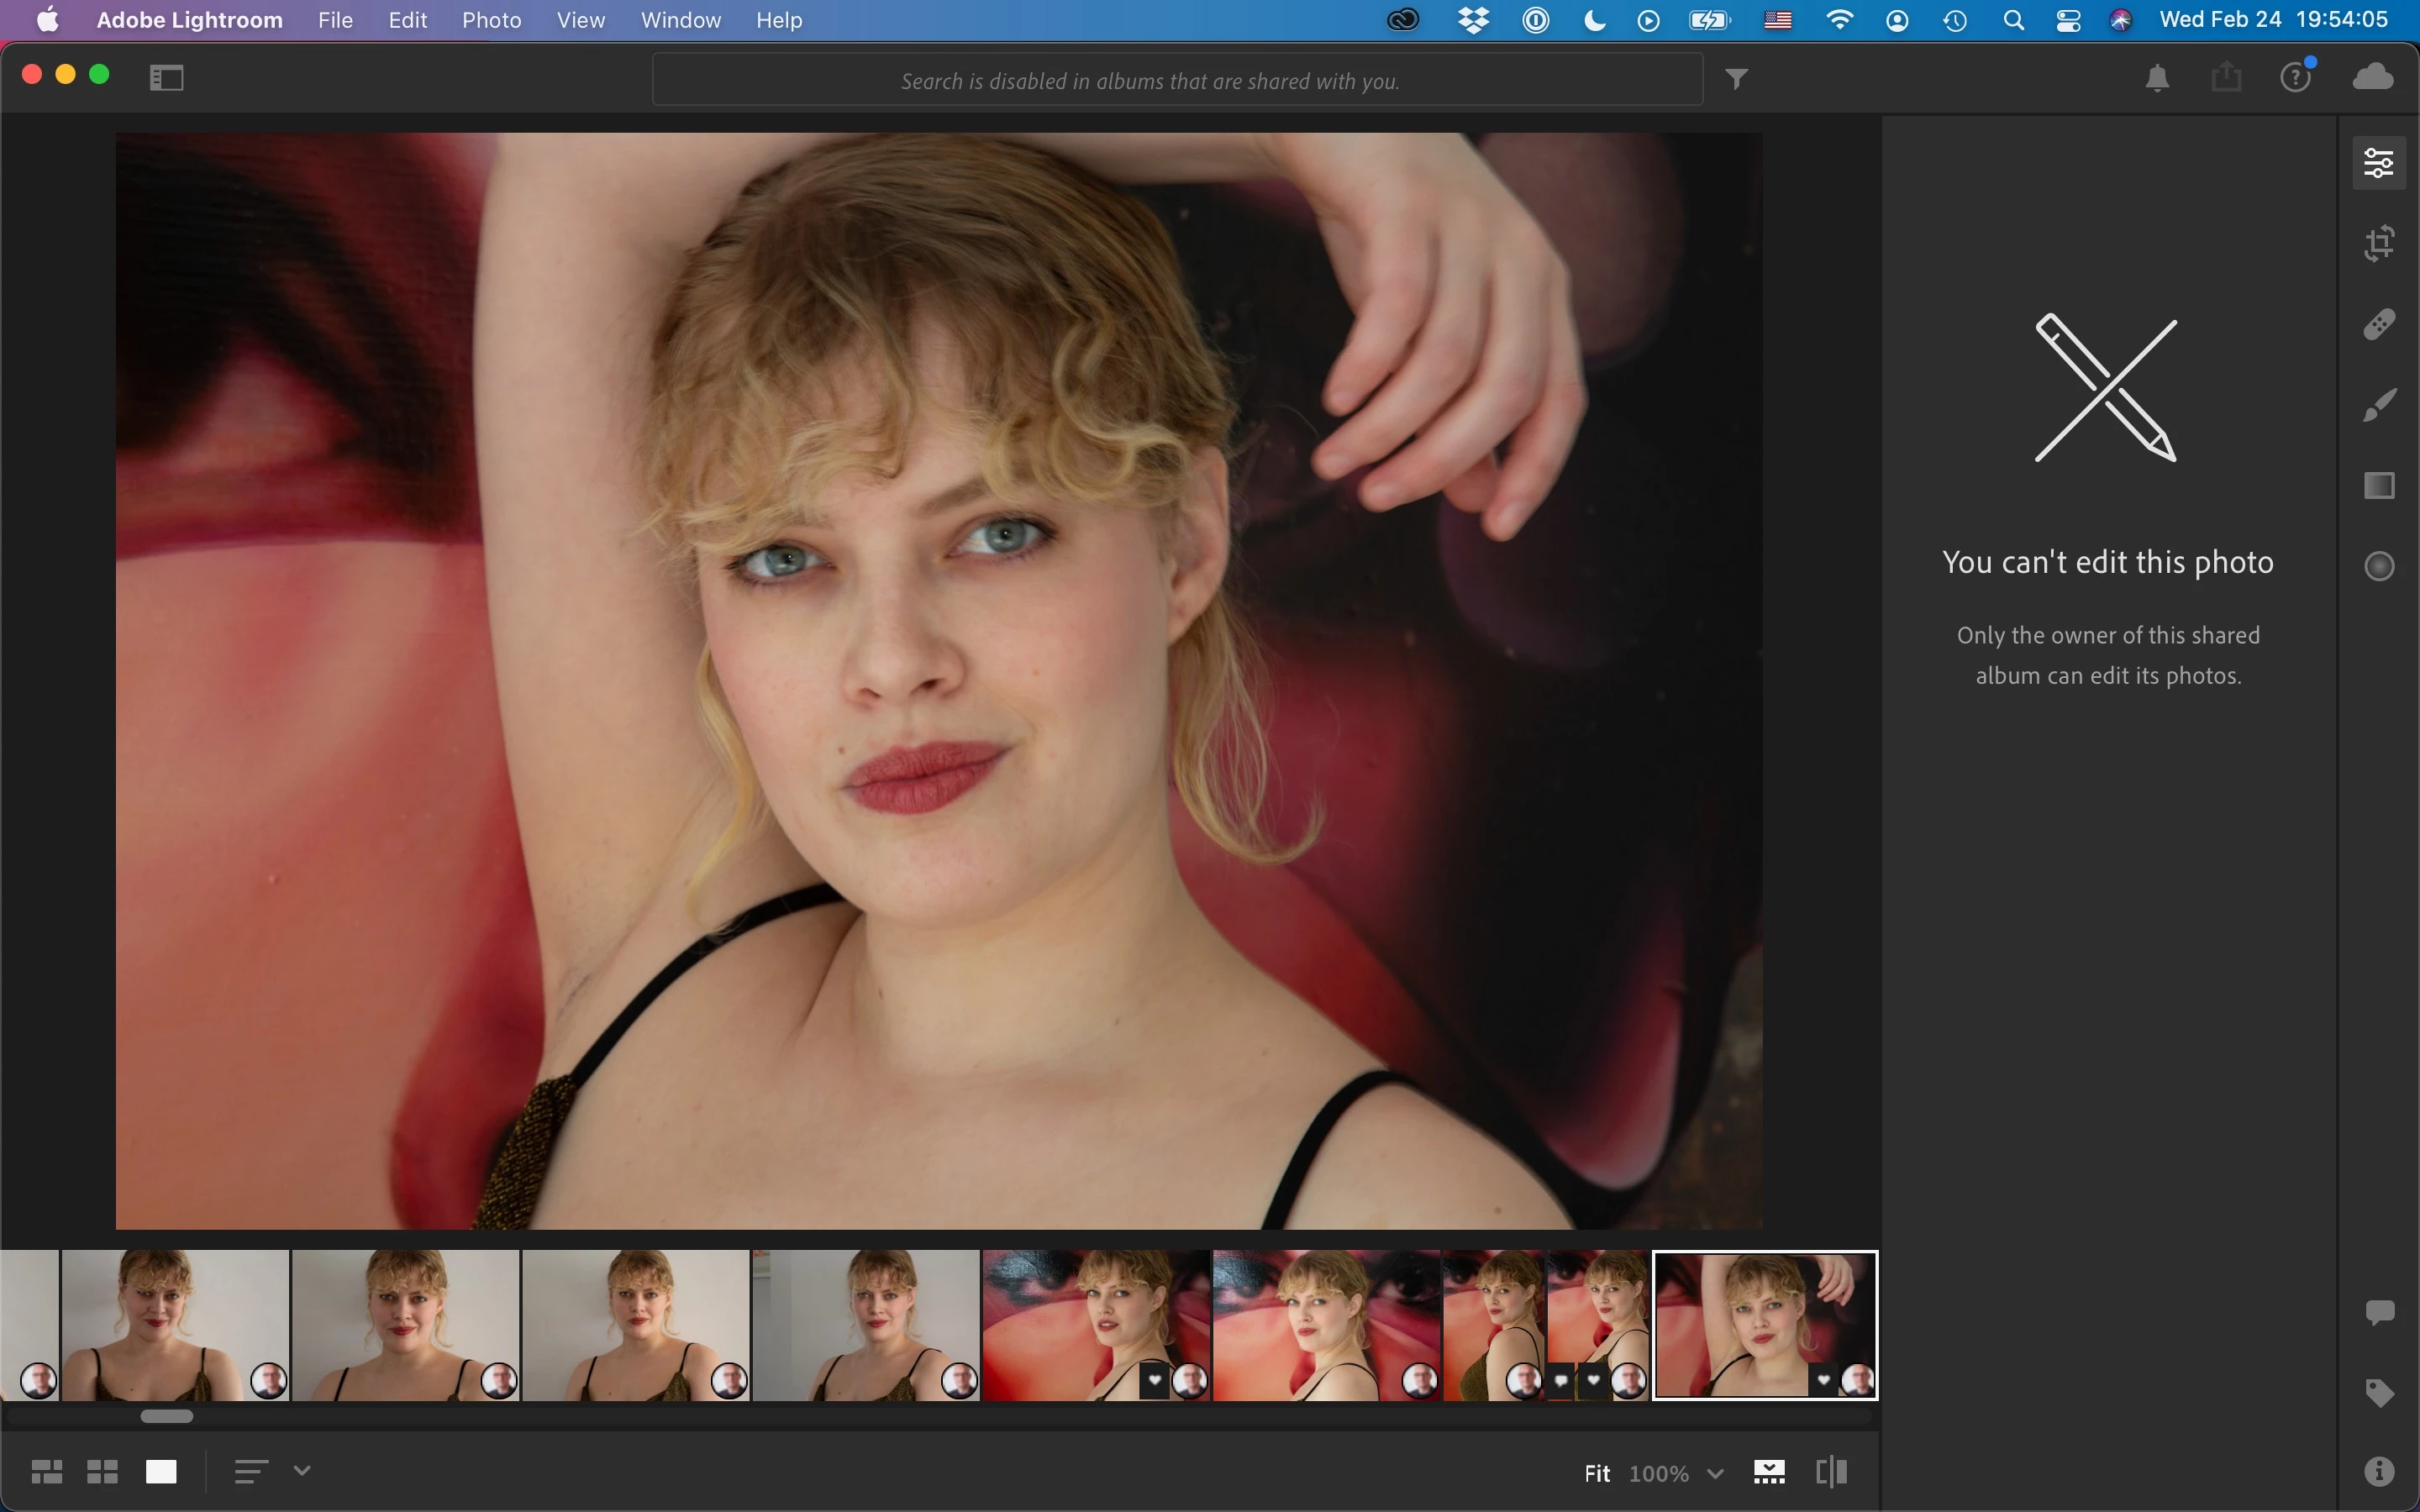This screenshot has height=1512, width=2420.
Task: Open the refine filter options
Action: coord(1737,79)
